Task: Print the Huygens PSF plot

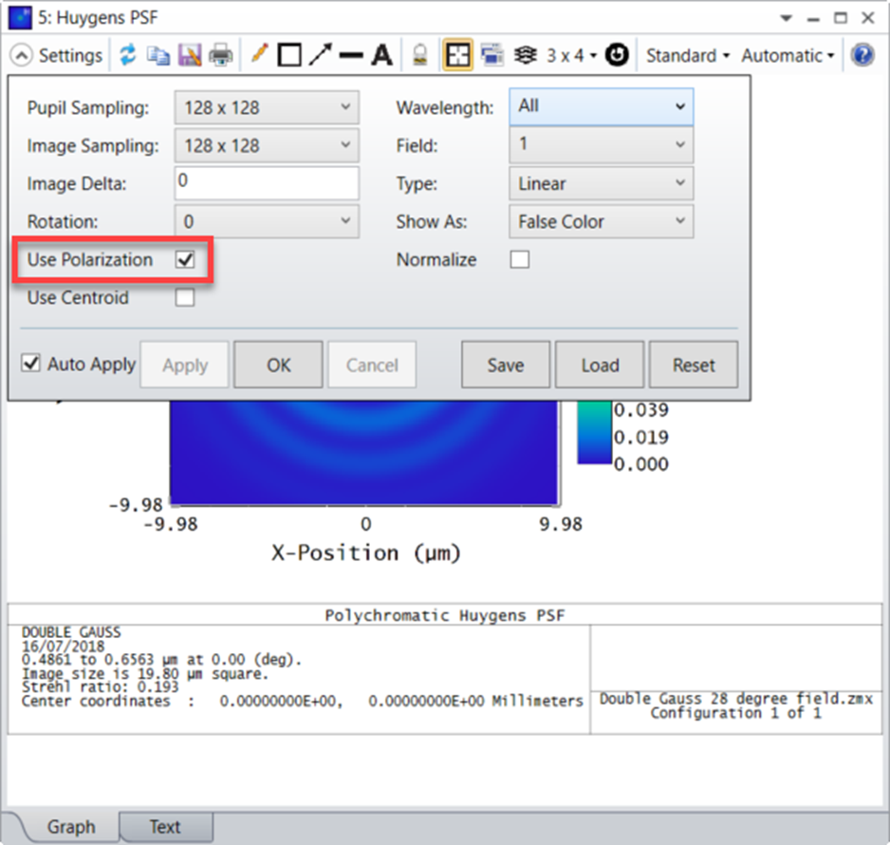Action: [x=220, y=55]
